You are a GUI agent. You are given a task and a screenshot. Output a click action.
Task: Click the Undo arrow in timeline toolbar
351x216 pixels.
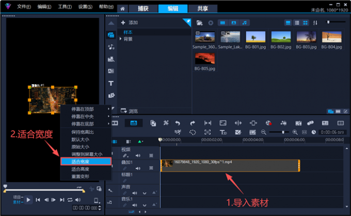pos(178,123)
